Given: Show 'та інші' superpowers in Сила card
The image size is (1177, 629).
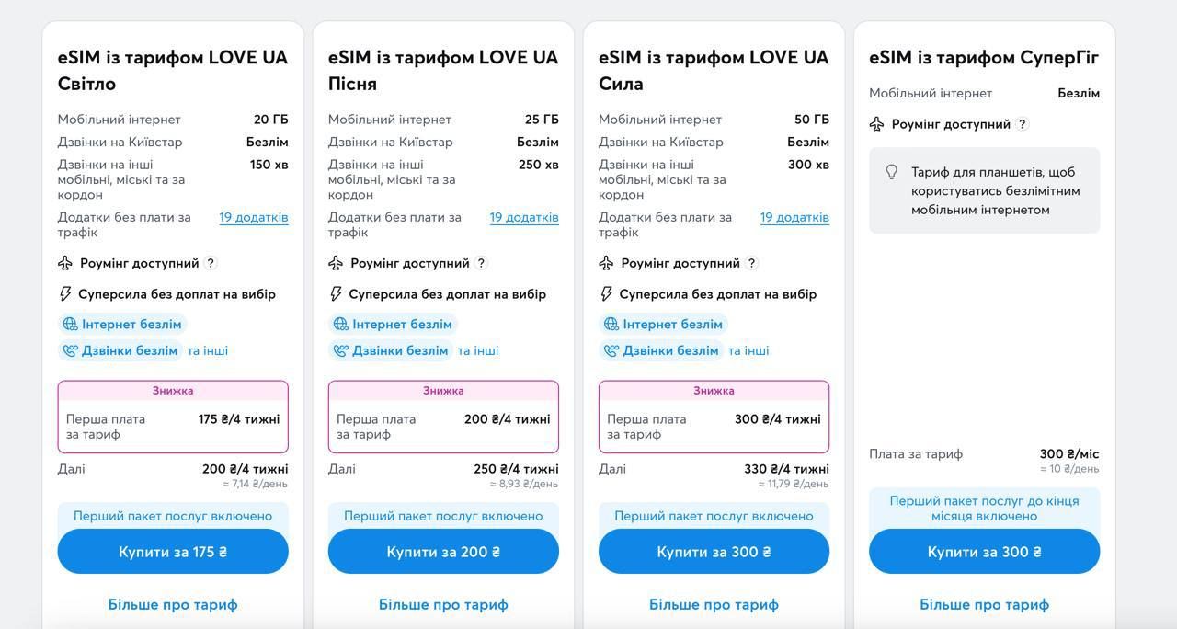Looking at the screenshot, I should [748, 350].
